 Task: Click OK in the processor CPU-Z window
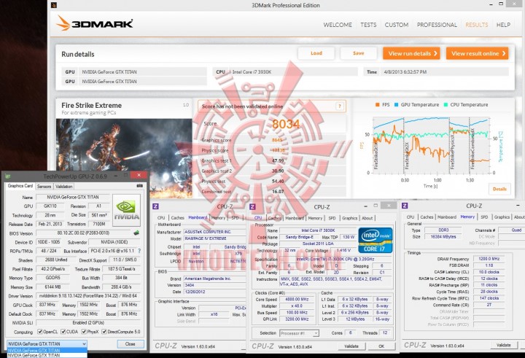(x=381, y=346)
